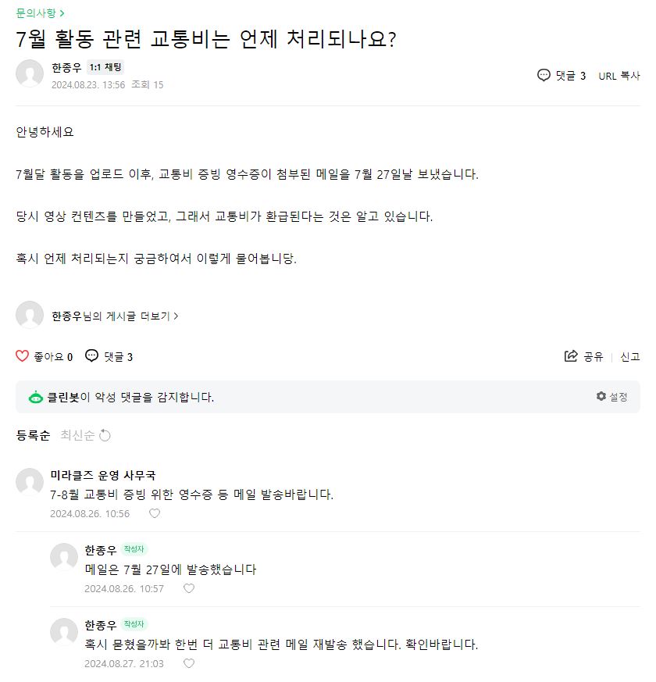Screen dimensions: 656x682
Task: Open the 문의사항 board breadcrumb
Action: click(40, 12)
